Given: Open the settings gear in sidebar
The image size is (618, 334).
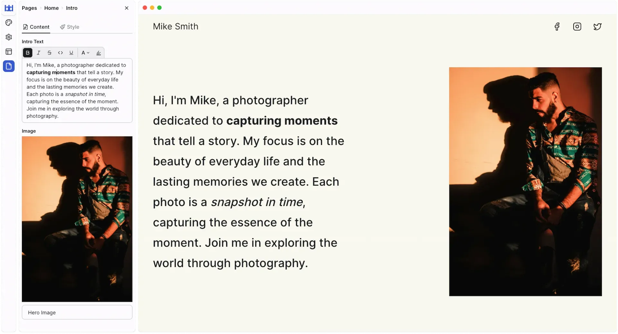Looking at the screenshot, I should 9,37.
